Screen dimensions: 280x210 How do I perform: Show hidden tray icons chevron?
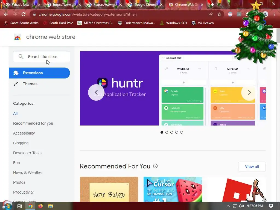pos(228,206)
